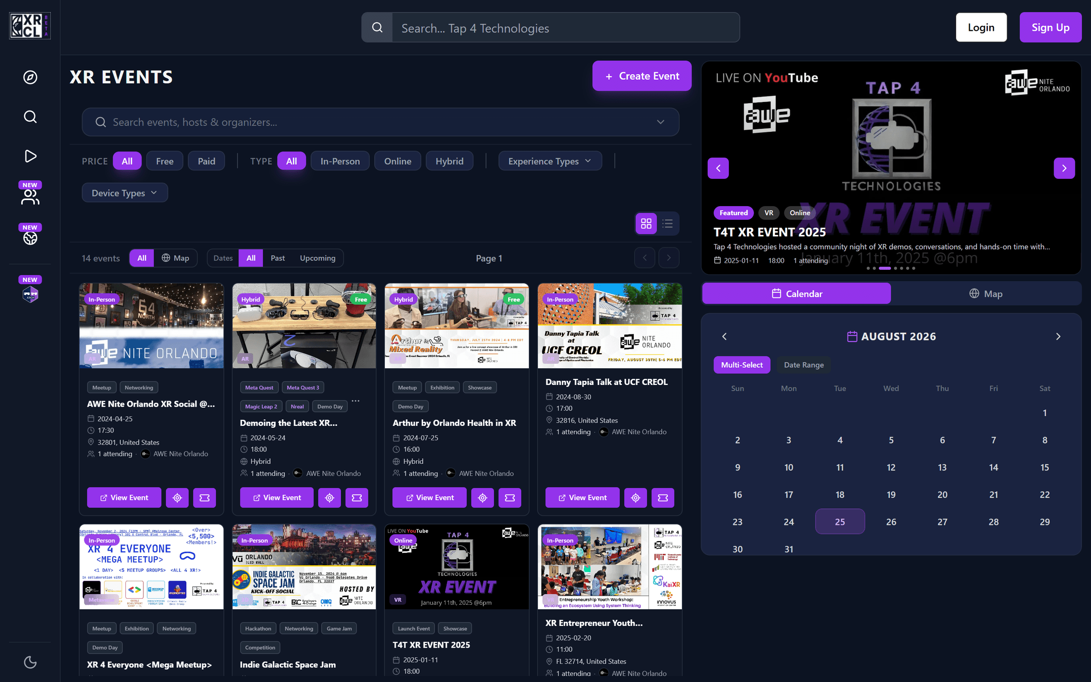This screenshot has width=1091, height=682.
Task: Enable Multi-Select calendar mode
Action: [742, 365]
